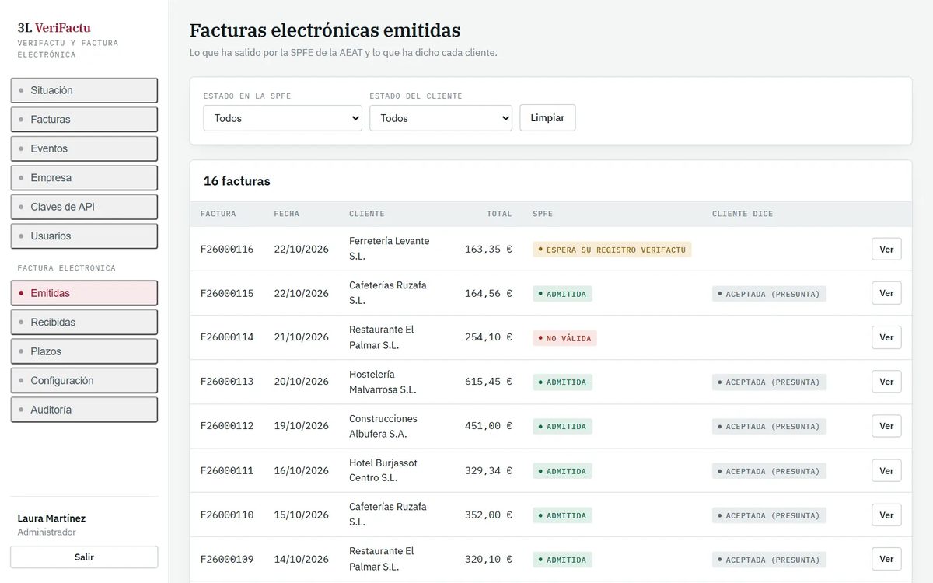933x583 pixels.
Task: Select Empresa sidebar entry
Action: tap(84, 178)
